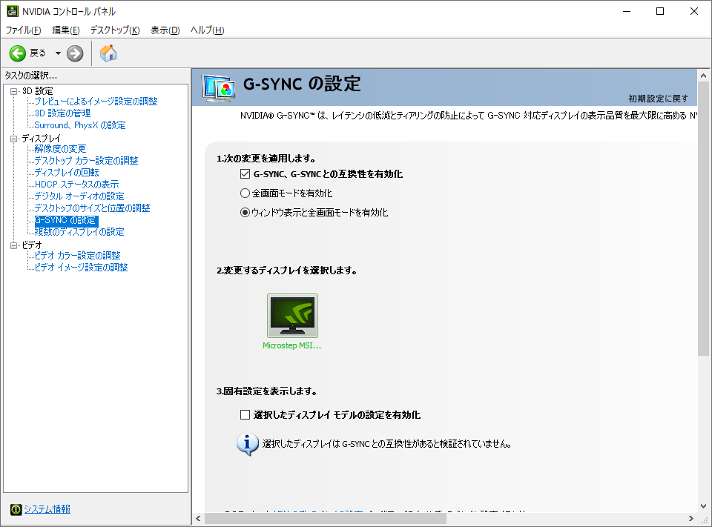This screenshot has height=527, width=712.
Task: Open プレビューによるイメージ設定の調整
Action: coord(96,102)
